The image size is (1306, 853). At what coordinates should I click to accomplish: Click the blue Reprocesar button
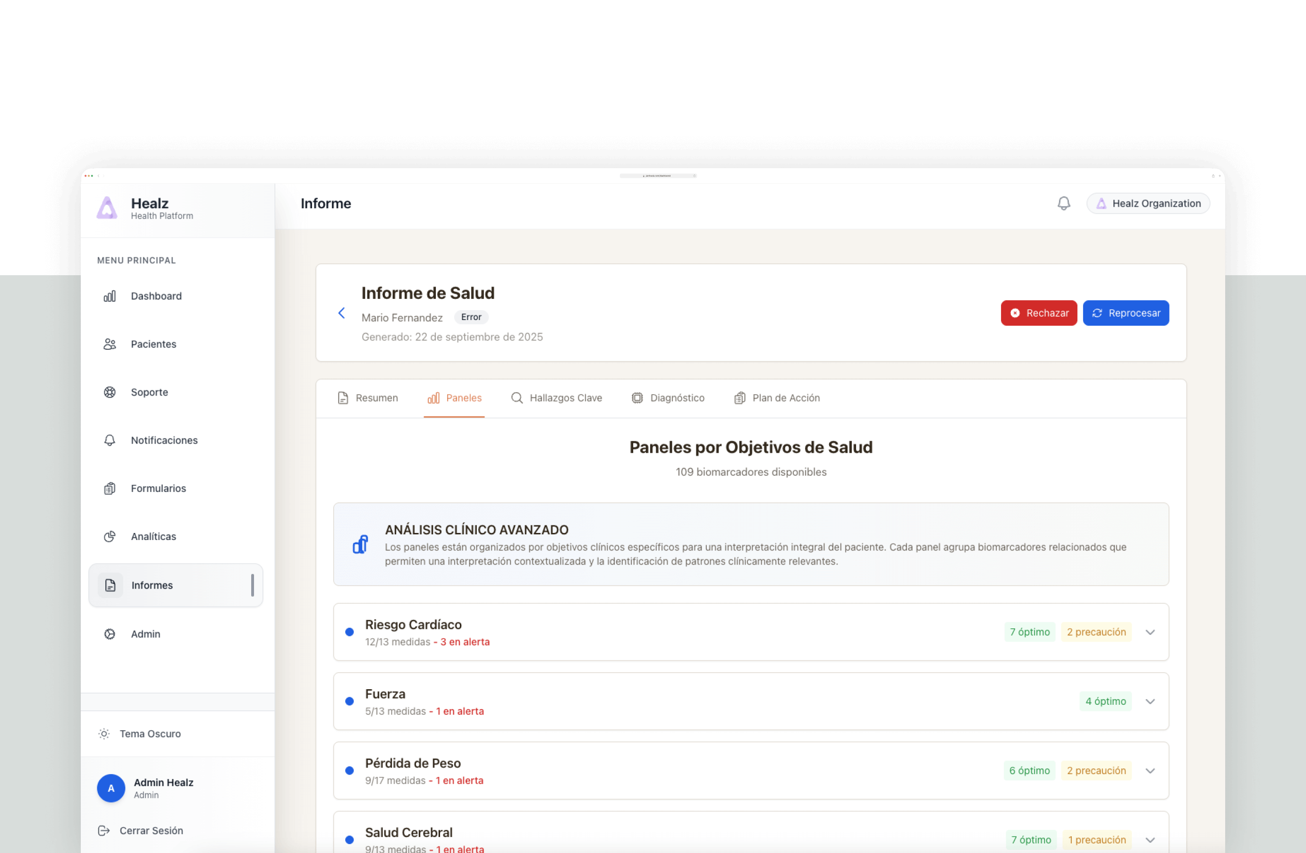(x=1126, y=313)
